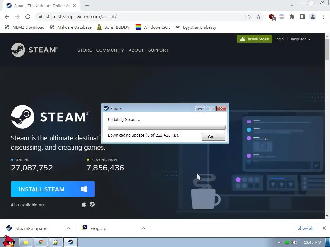The height and width of the screenshot is (247, 330).
Task: Switch to Steam in the taskbar
Action: point(70,242)
